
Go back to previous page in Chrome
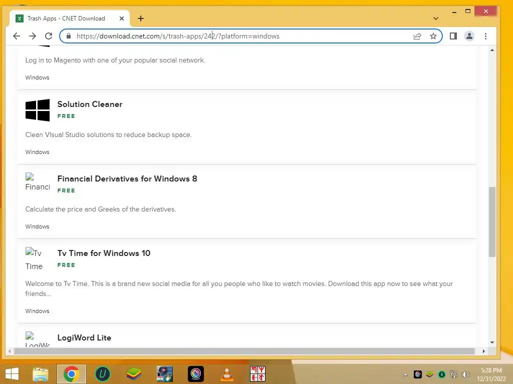coord(17,36)
